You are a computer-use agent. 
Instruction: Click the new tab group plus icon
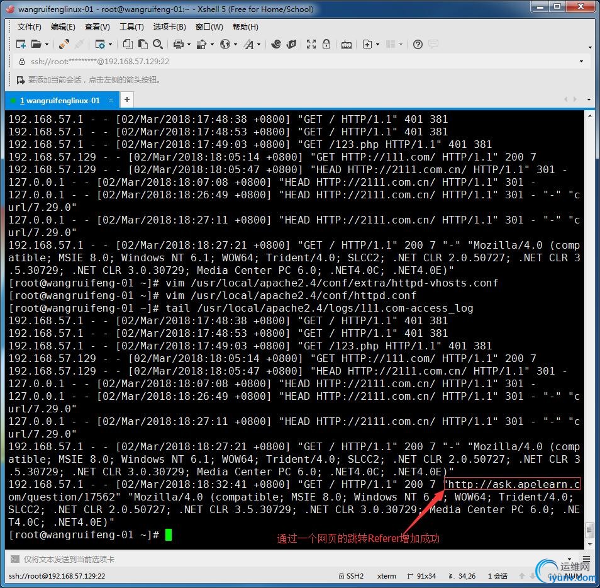point(367,45)
